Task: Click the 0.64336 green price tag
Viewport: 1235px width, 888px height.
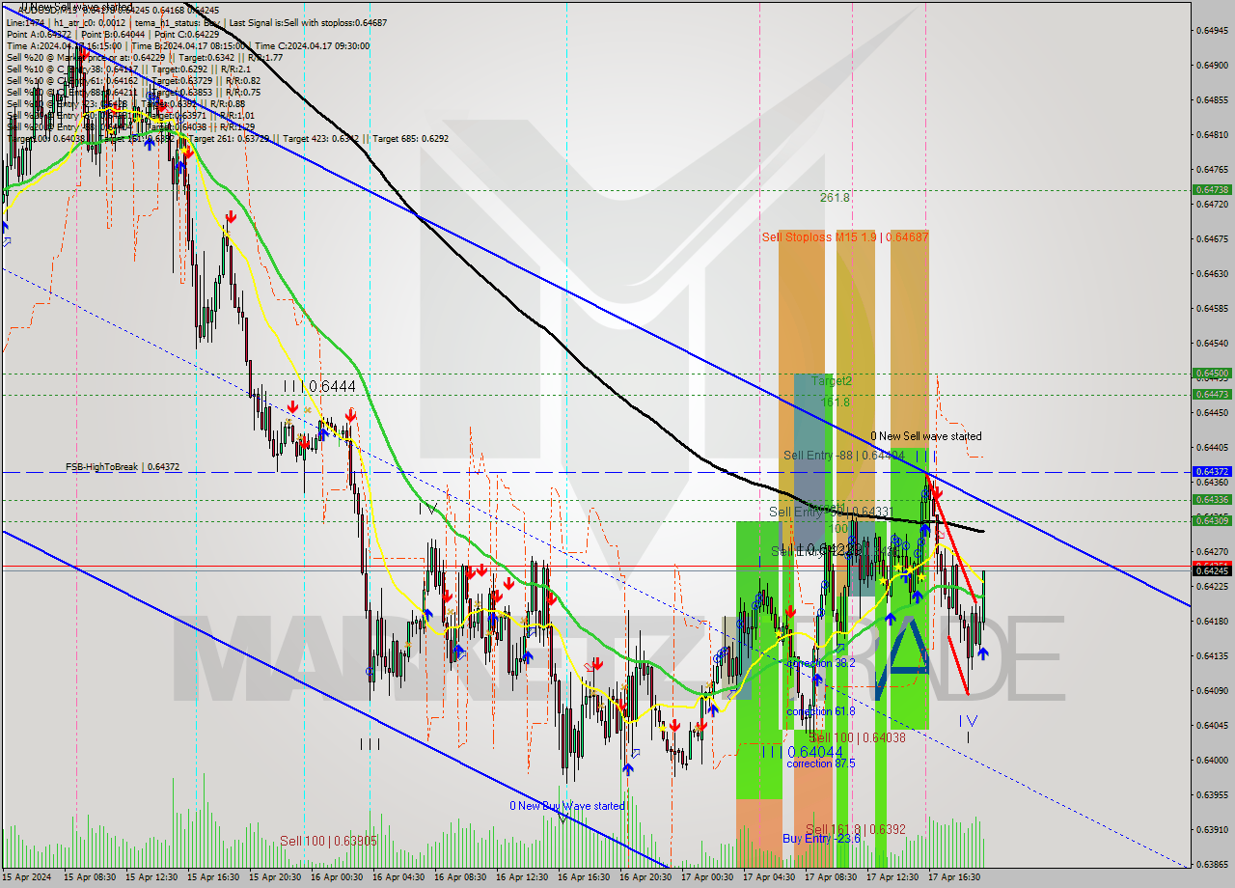Action: [1212, 499]
